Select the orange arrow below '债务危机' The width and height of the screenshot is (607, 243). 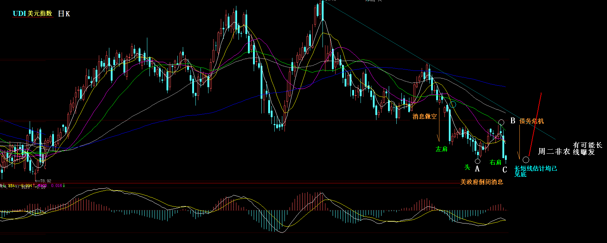(519, 142)
